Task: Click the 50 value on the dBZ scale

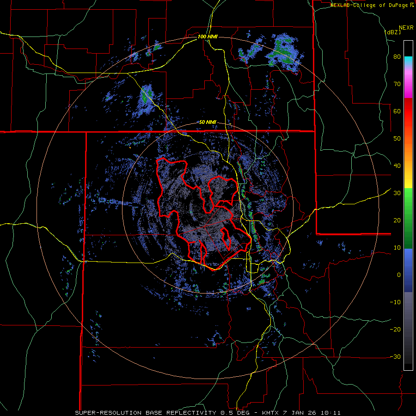Action: coord(397,139)
